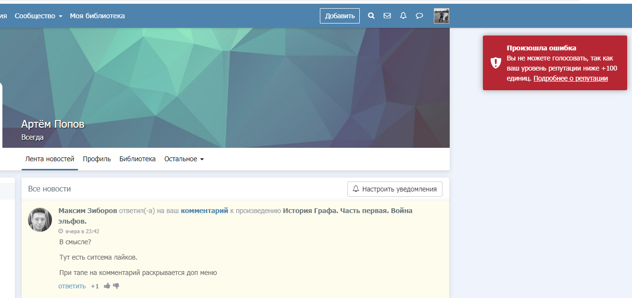This screenshot has width=632, height=298.
Task: Click the shield icon in error alert
Action: (x=495, y=63)
